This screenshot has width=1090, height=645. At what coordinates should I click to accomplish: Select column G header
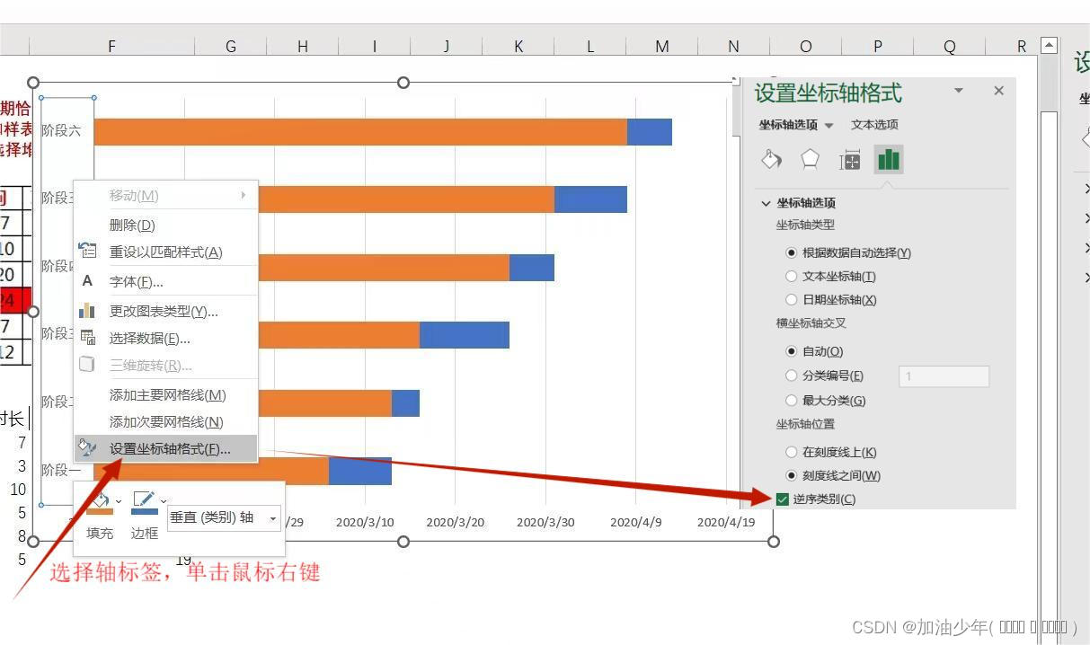point(231,46)
